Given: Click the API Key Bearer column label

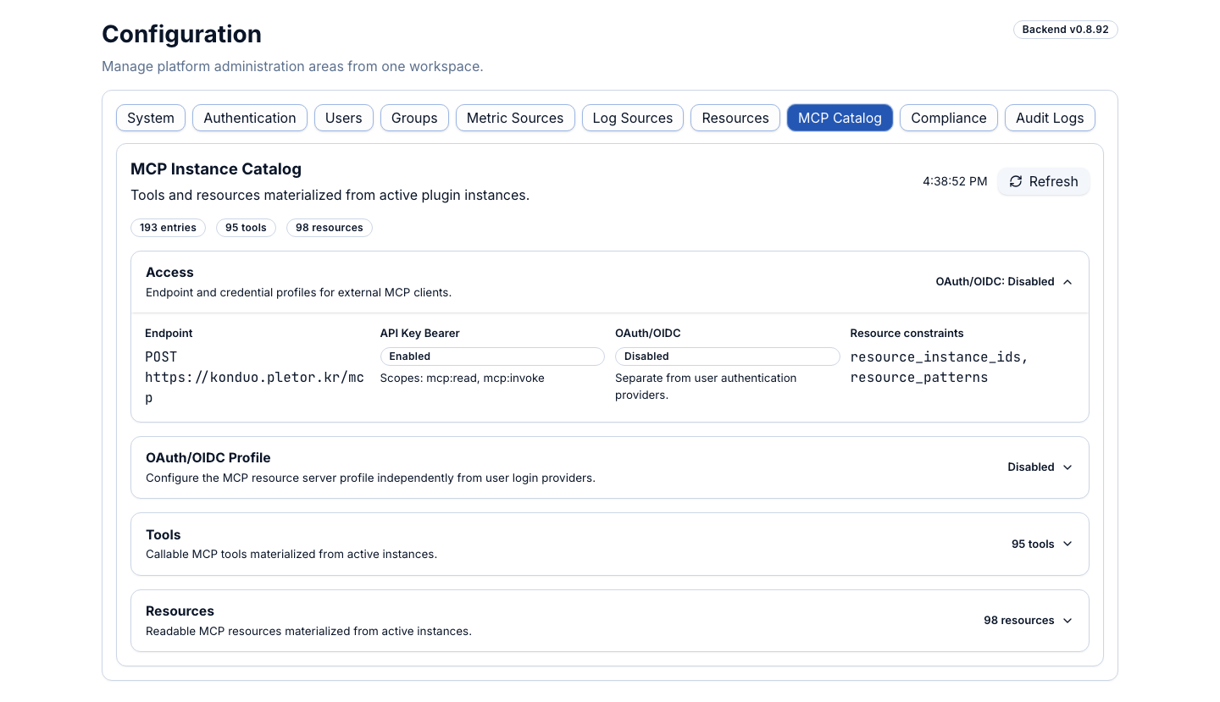Looking at the screenshot, I should pyautogui.click(x=420, y=334).
